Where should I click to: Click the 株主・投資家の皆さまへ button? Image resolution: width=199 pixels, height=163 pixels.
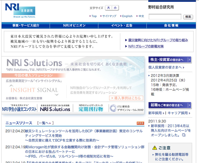coord(170,60)
